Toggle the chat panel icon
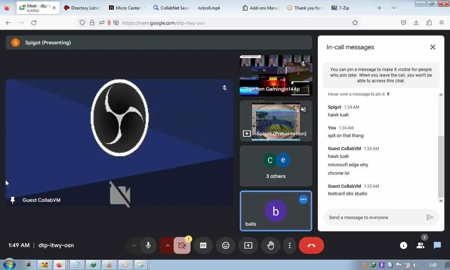The width and height of the screenshot is (450, 270). 437,245
